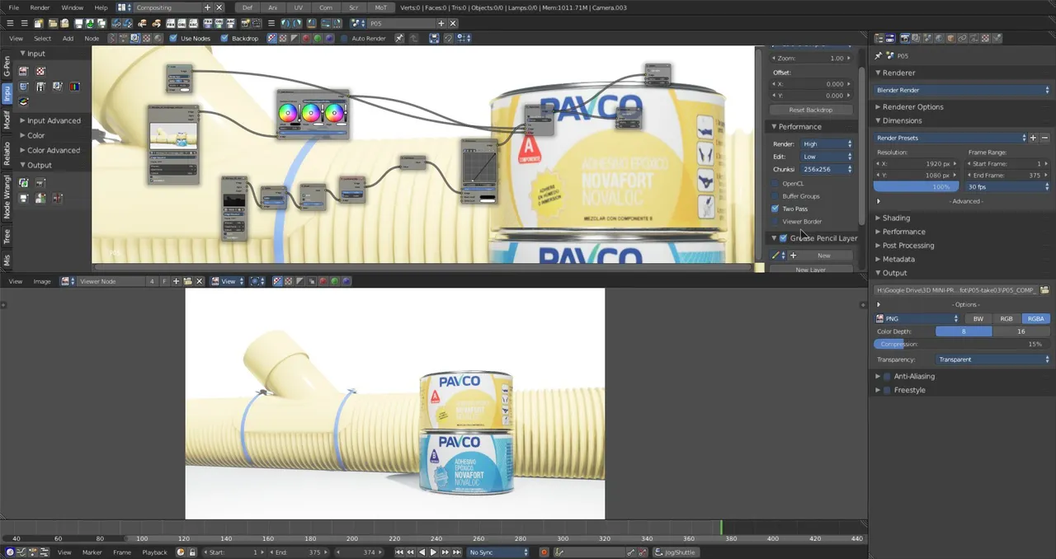Open the Edit quality dropdown set to Low

click(827, 157)
